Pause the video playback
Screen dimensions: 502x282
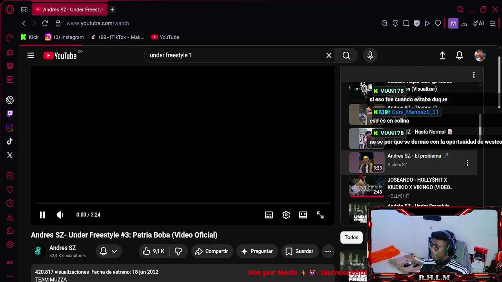click(x=42, y=215)
